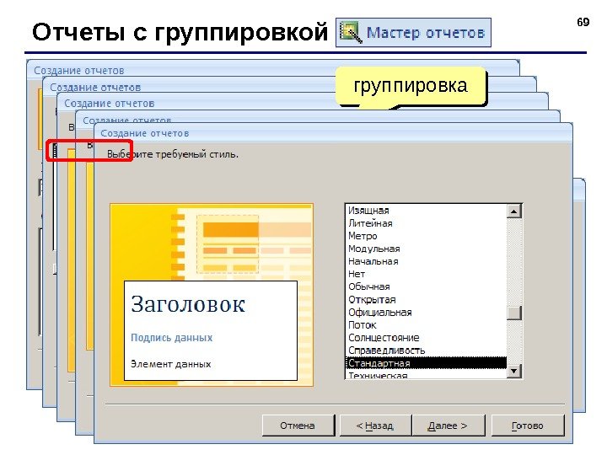Image resolution: width=607 pixels, height=455 pixels.
Task: Click the front Создание отчетов title bar
Action: tap(333, 133)
